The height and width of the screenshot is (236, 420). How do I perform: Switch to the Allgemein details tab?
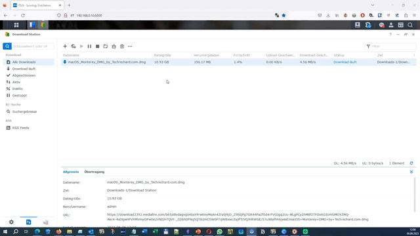click(71, 172)
